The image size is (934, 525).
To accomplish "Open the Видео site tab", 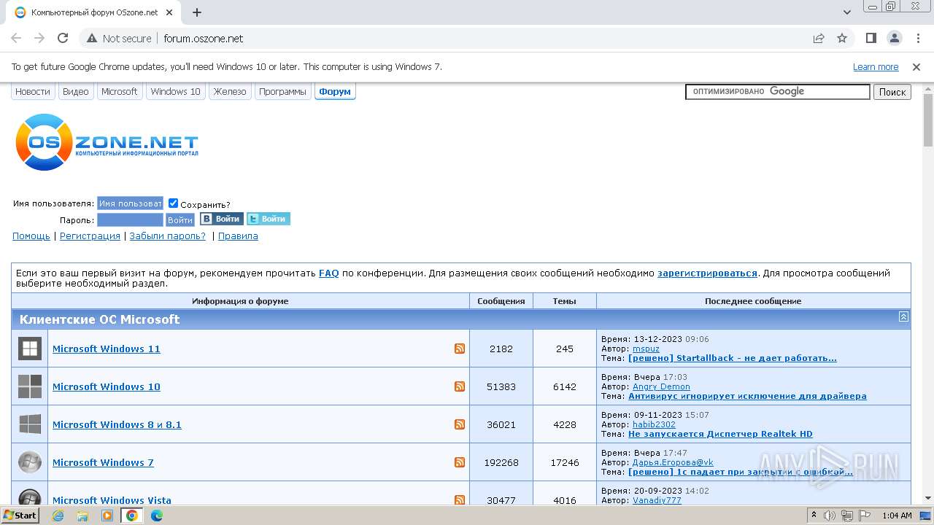I will [x=75, y=92].
